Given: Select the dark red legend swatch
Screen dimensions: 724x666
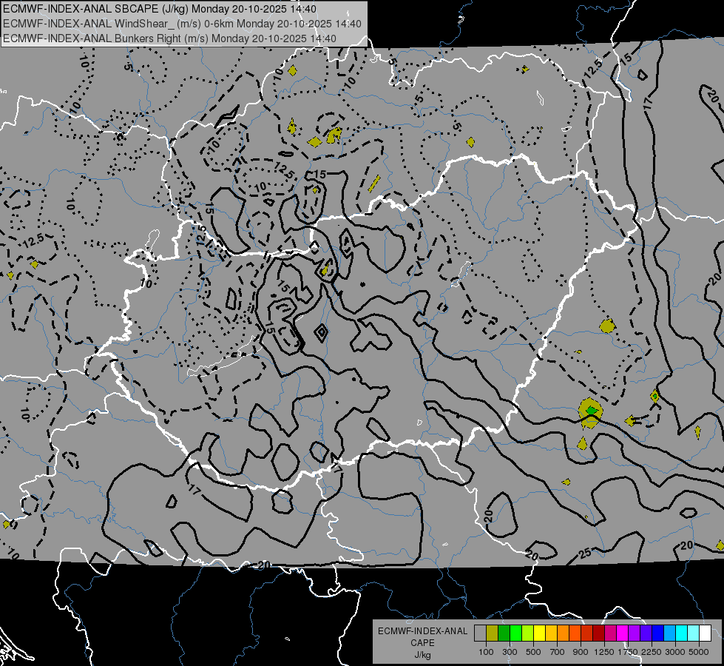Looking at the screenshot, I should click(x=599, y=633).
